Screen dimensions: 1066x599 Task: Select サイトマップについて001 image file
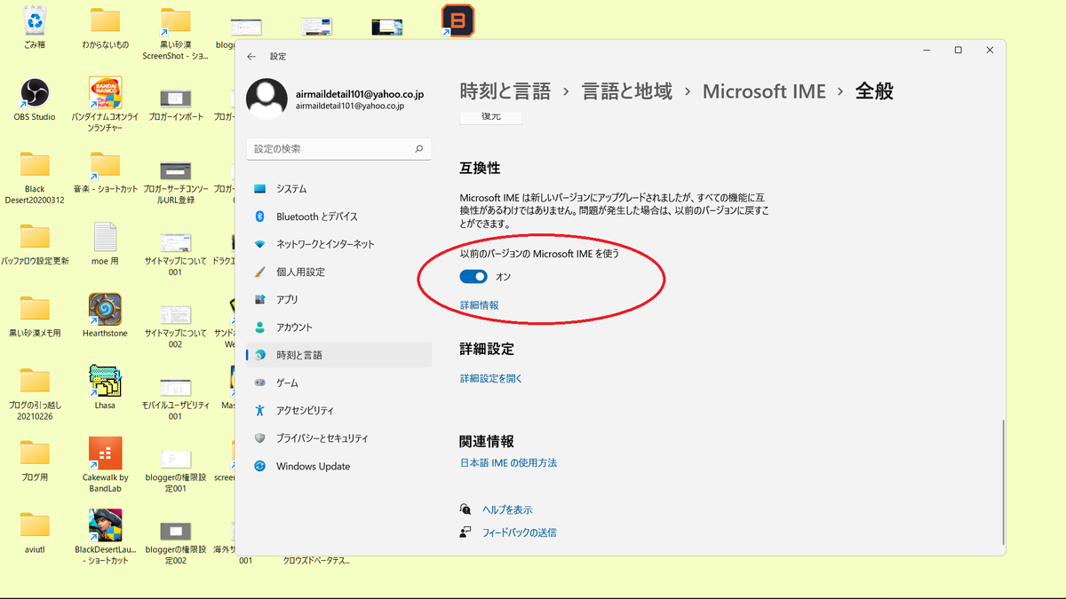pos(176,254)
